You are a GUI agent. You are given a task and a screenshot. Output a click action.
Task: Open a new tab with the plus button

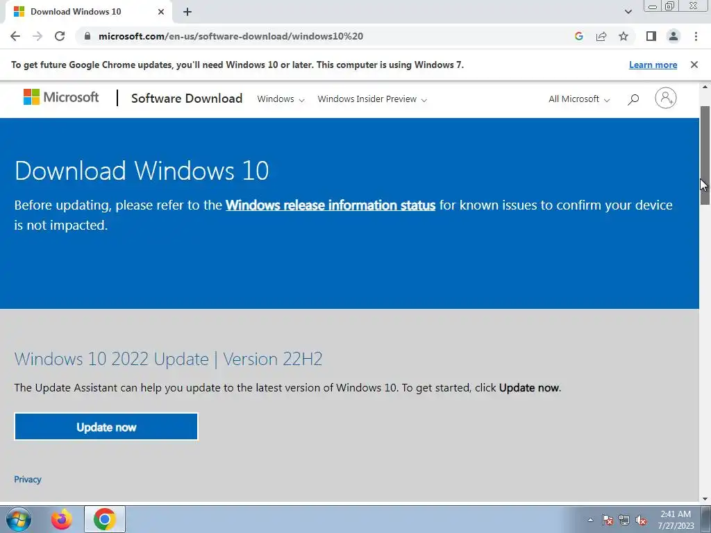(187, 12)
